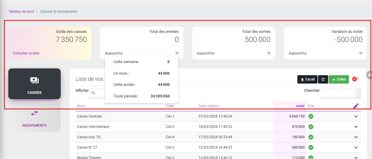
Task: Click the Chercher search input field
Action: [x=341, y=93]
